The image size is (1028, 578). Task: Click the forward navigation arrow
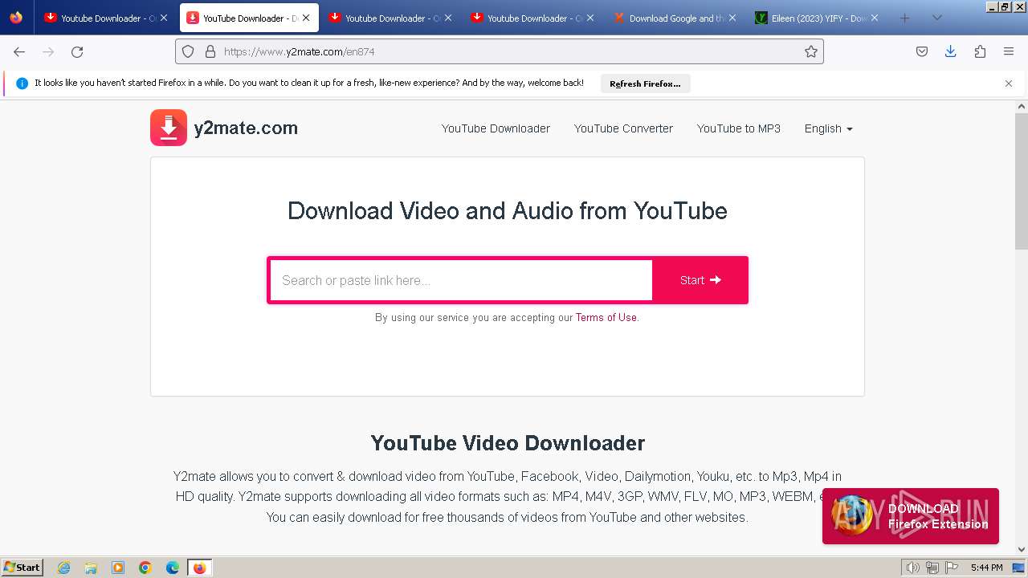click(x=48, y=51)
